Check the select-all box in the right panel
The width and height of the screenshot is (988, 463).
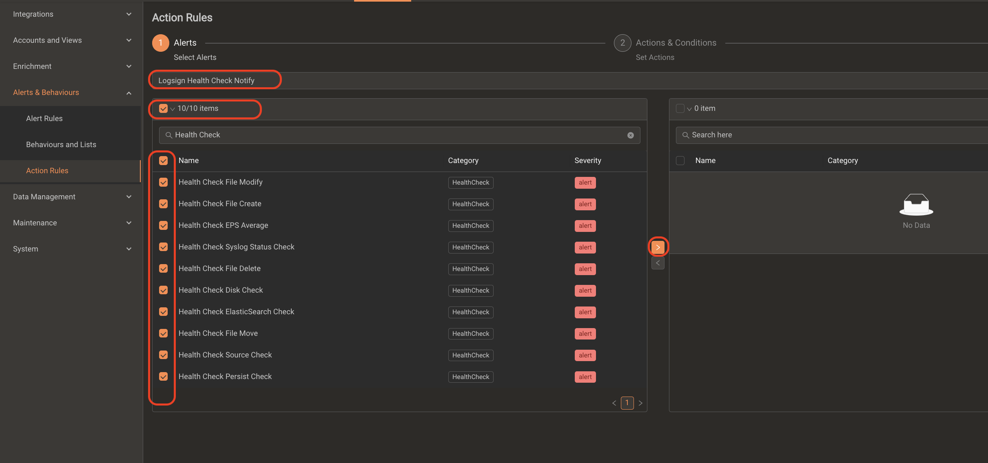[680, 161]
